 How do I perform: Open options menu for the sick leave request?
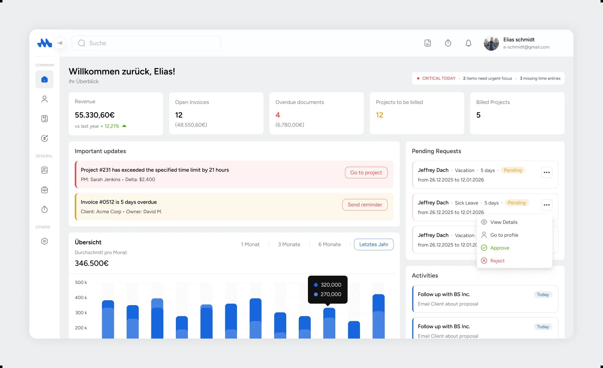(x=547, y=205)
